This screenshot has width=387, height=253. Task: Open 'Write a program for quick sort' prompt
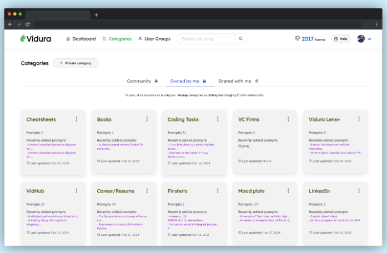334,220
